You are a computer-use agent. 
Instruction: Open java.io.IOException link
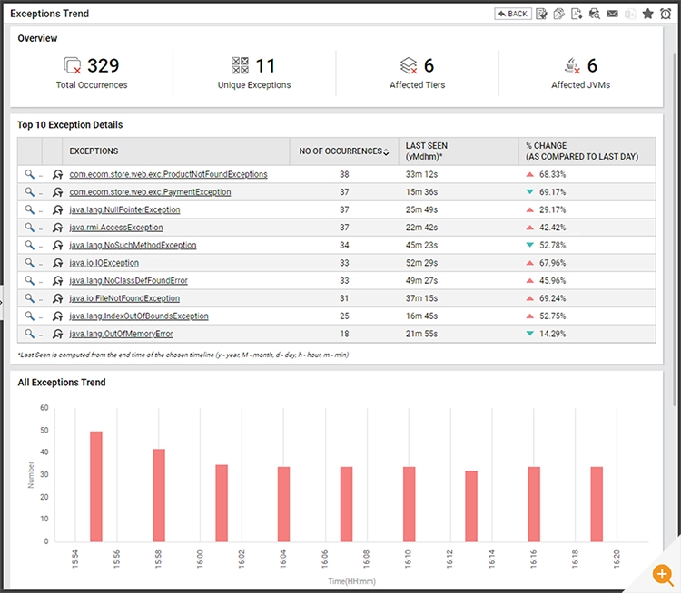tap(104, 263)
